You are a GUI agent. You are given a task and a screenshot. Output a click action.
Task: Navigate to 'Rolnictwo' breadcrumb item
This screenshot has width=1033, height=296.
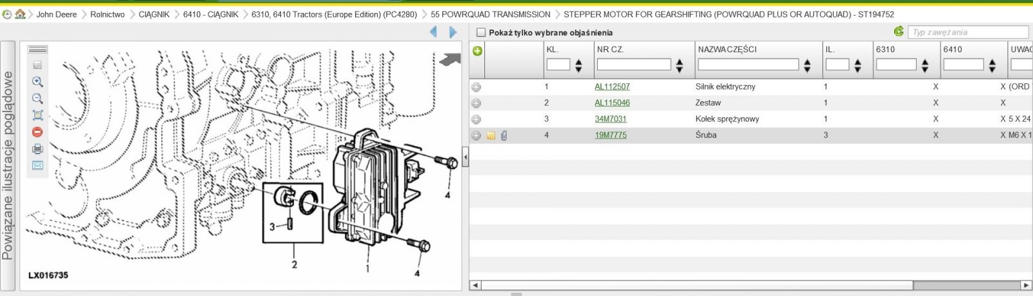pos(107,14)
